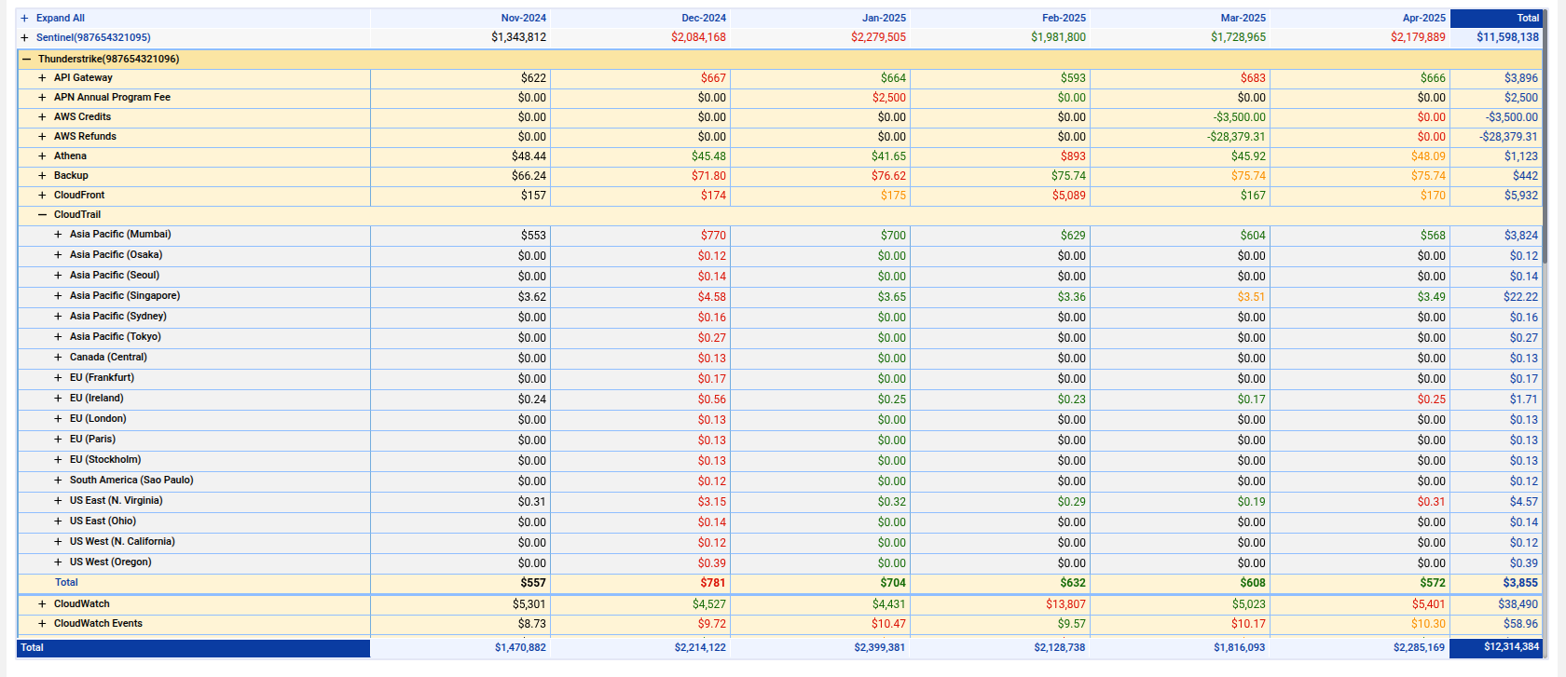The image size is (1566, 677).
Task: Click the CloudTrail Total subtotal label
Action: coord(66,583)
